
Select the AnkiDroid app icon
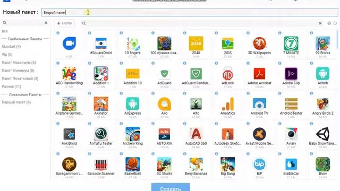pyautogui.click(x=69, y=134)
